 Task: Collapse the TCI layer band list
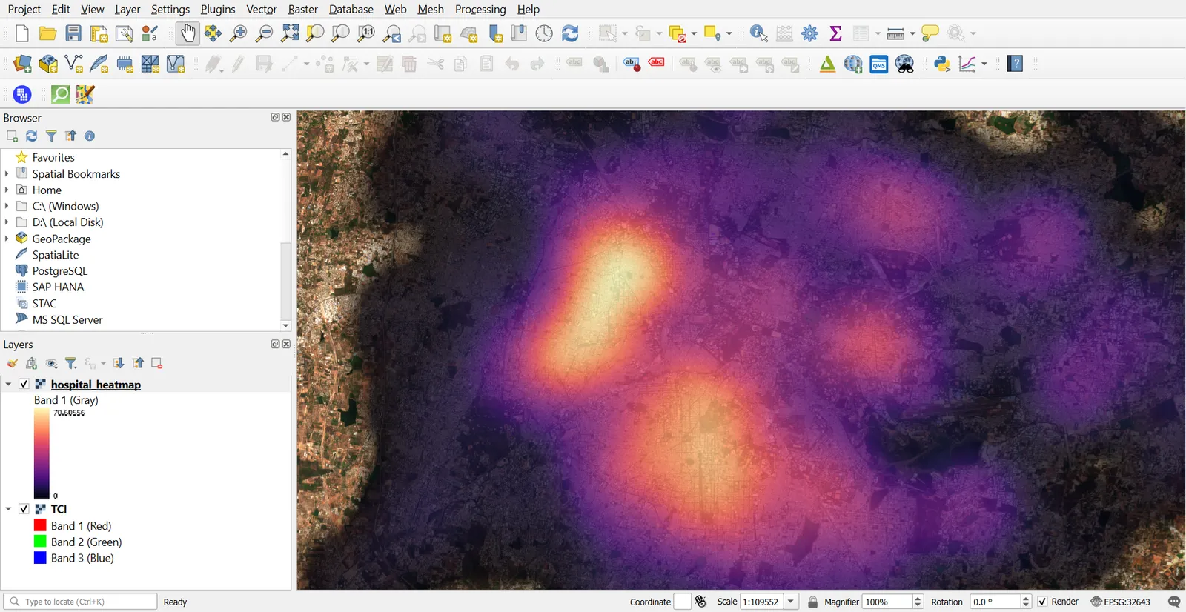(8, 509)
